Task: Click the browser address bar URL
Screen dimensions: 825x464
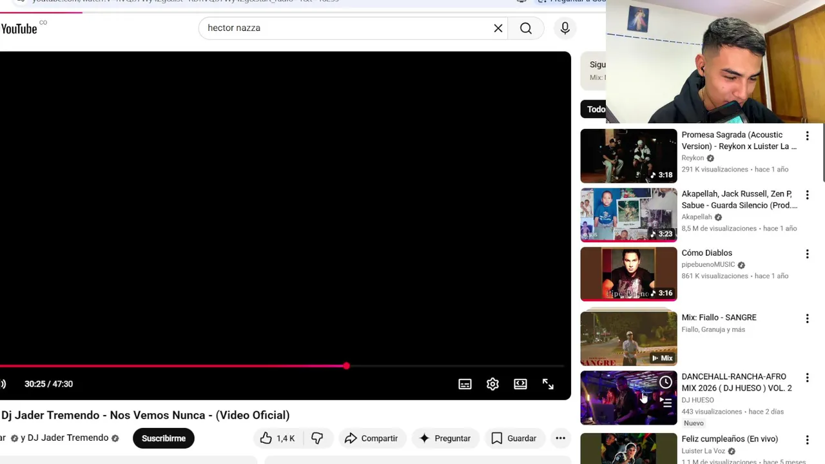Action: point(187,2)
